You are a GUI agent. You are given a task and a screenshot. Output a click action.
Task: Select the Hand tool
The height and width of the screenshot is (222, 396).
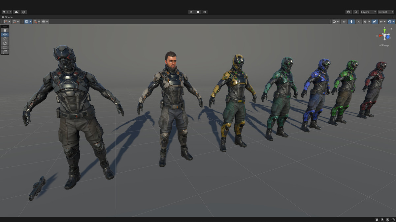(x=5, y=31)
